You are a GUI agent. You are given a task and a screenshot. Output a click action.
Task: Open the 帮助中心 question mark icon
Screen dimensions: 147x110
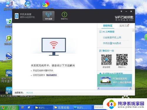point(64,14)
